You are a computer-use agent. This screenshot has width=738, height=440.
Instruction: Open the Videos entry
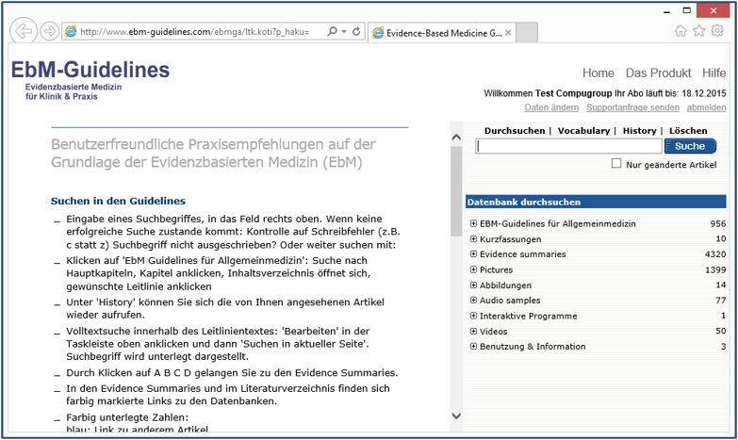pyautogui.click(x=494, y=332)
